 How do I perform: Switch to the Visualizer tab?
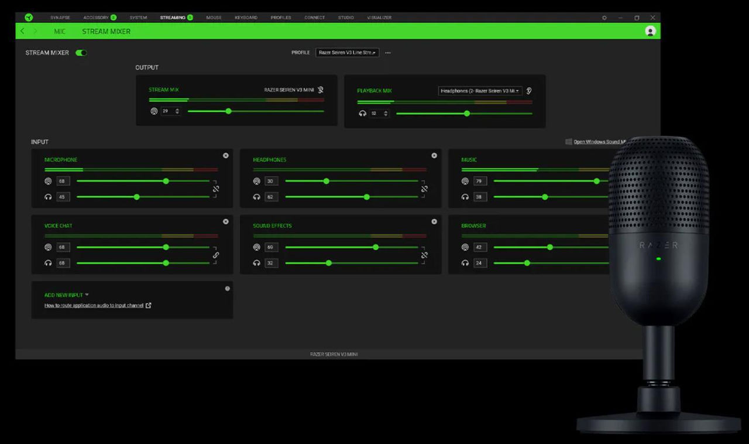(x=379, y=18)
